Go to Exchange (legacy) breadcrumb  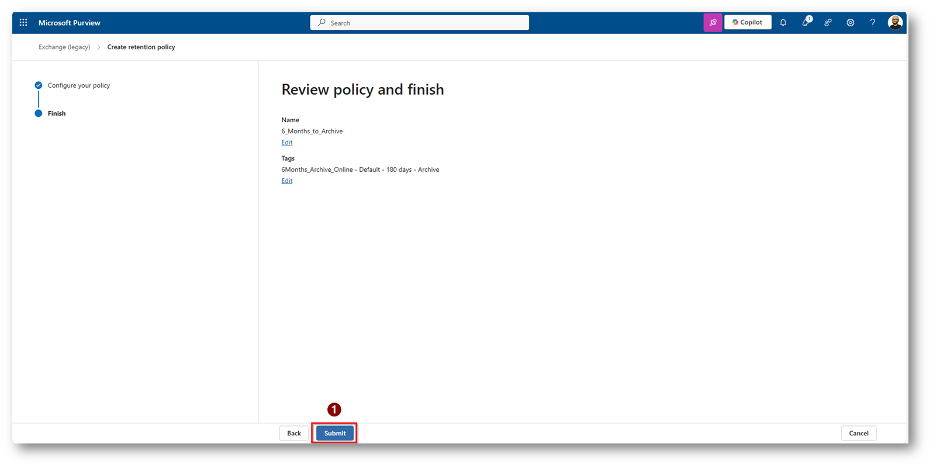(x=64, y=47)
